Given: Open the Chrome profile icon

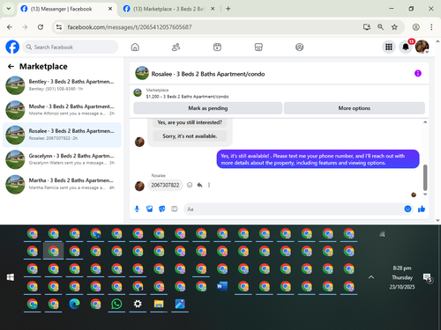Looking at the screenshot, I should coord(415,27).
